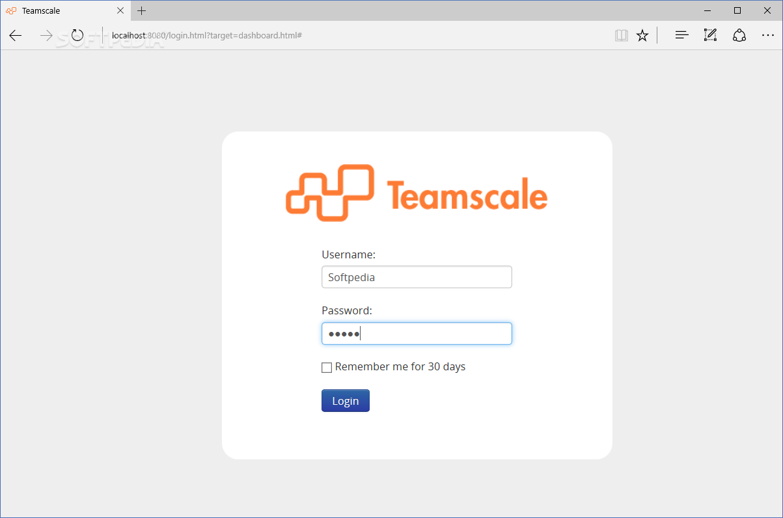Minimize the browser window

pyautogui.click(x=707, y=10)
